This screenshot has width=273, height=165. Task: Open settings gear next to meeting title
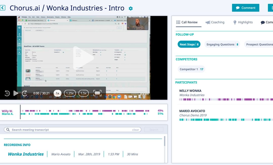(131, 8)
